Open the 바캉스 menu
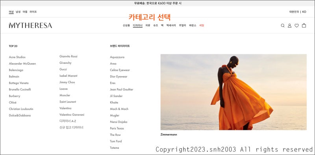The height and width of the screenshot is (155, 315). 193,26
